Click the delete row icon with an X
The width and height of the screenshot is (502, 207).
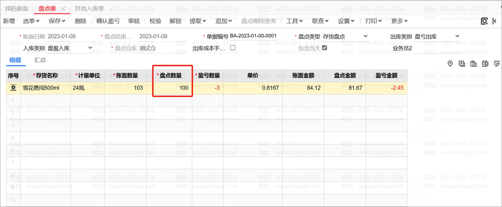pyautogui.click(x=485, y=64)
